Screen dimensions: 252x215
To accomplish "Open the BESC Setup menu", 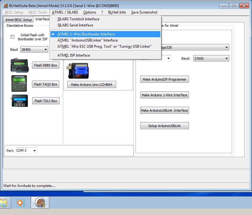I will 14,12.
